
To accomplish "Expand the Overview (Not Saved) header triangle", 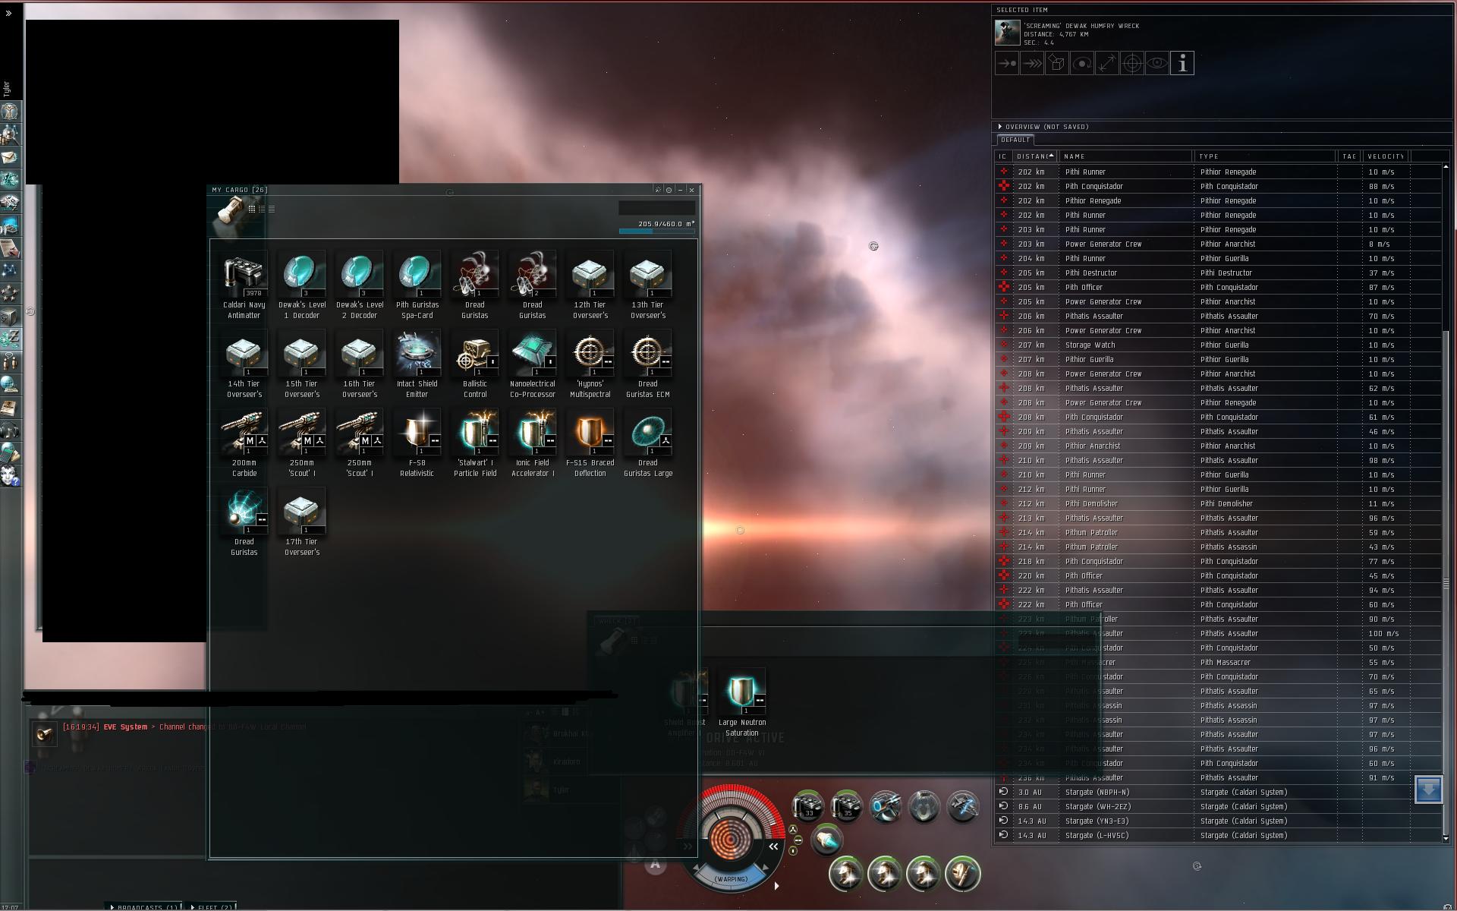I will point(1000,127).
